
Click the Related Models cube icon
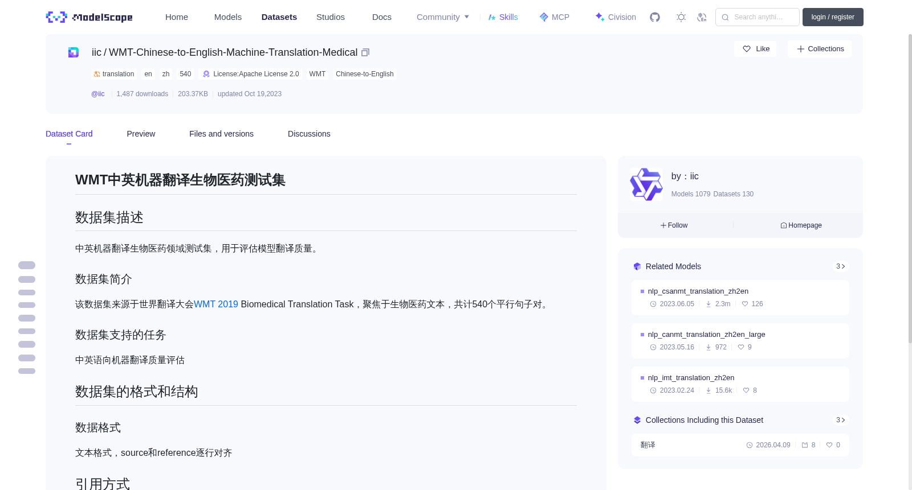click(x=637, y=266)
